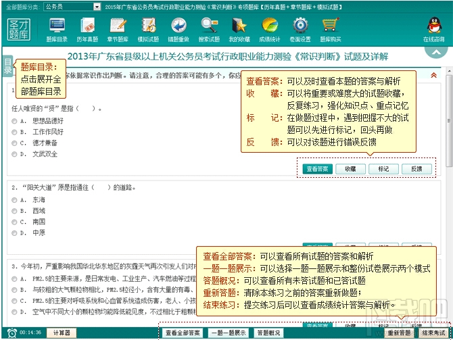The height and width of the screenshot is (340, 453).
Task: Open 答题概况 overview
Action: [268, 333]
